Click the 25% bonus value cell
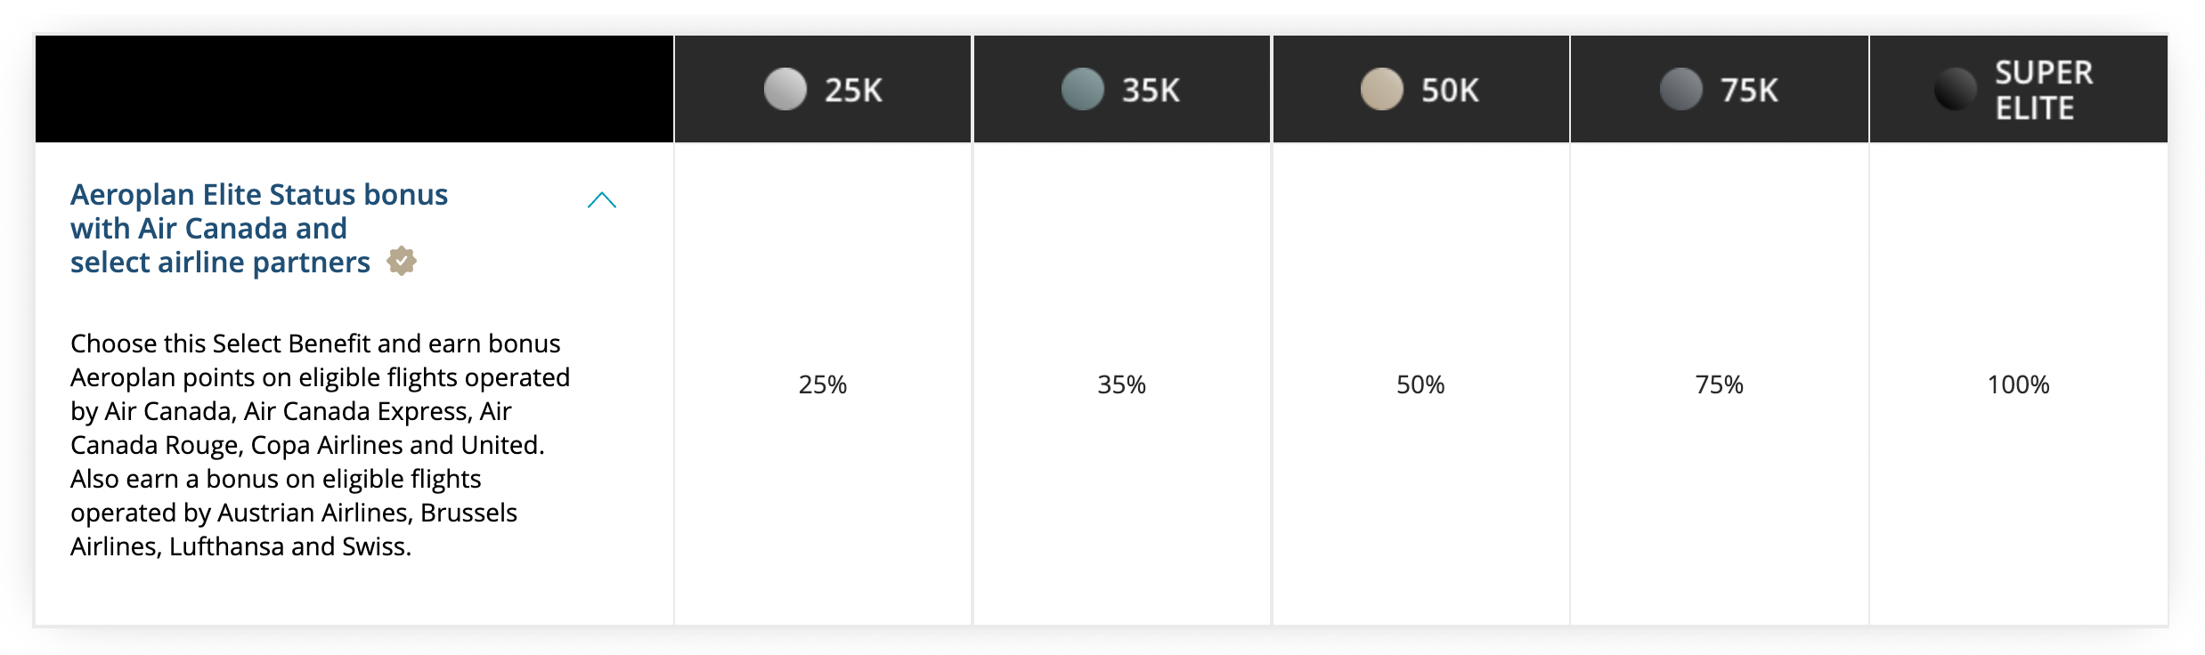 pos(822,384)
